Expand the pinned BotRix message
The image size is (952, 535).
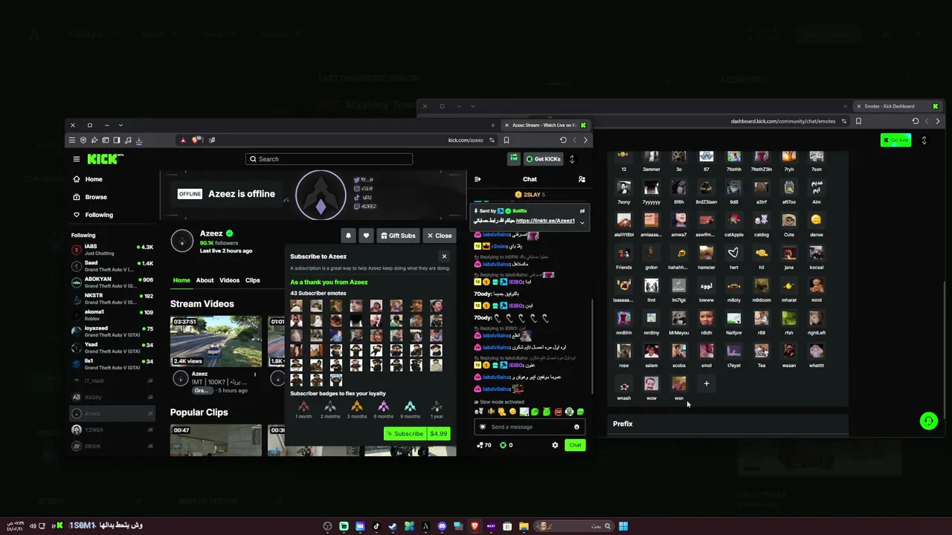tap(582, 221)
